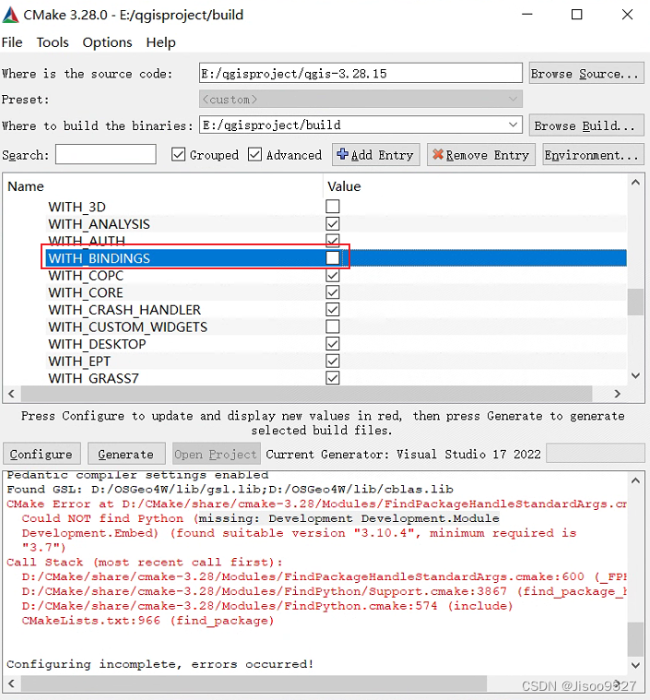Open the Environment dialog

tap(593, 154)
